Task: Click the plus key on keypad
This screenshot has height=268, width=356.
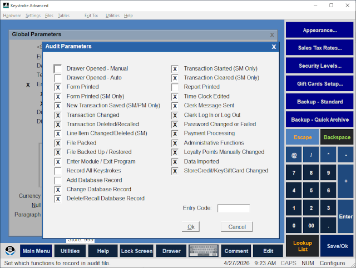Action: (x=345, y=181)
